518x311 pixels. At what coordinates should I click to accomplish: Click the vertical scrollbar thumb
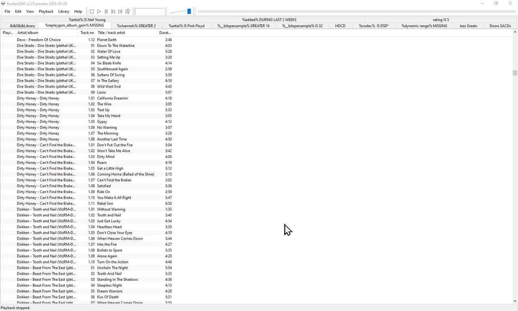515,73
